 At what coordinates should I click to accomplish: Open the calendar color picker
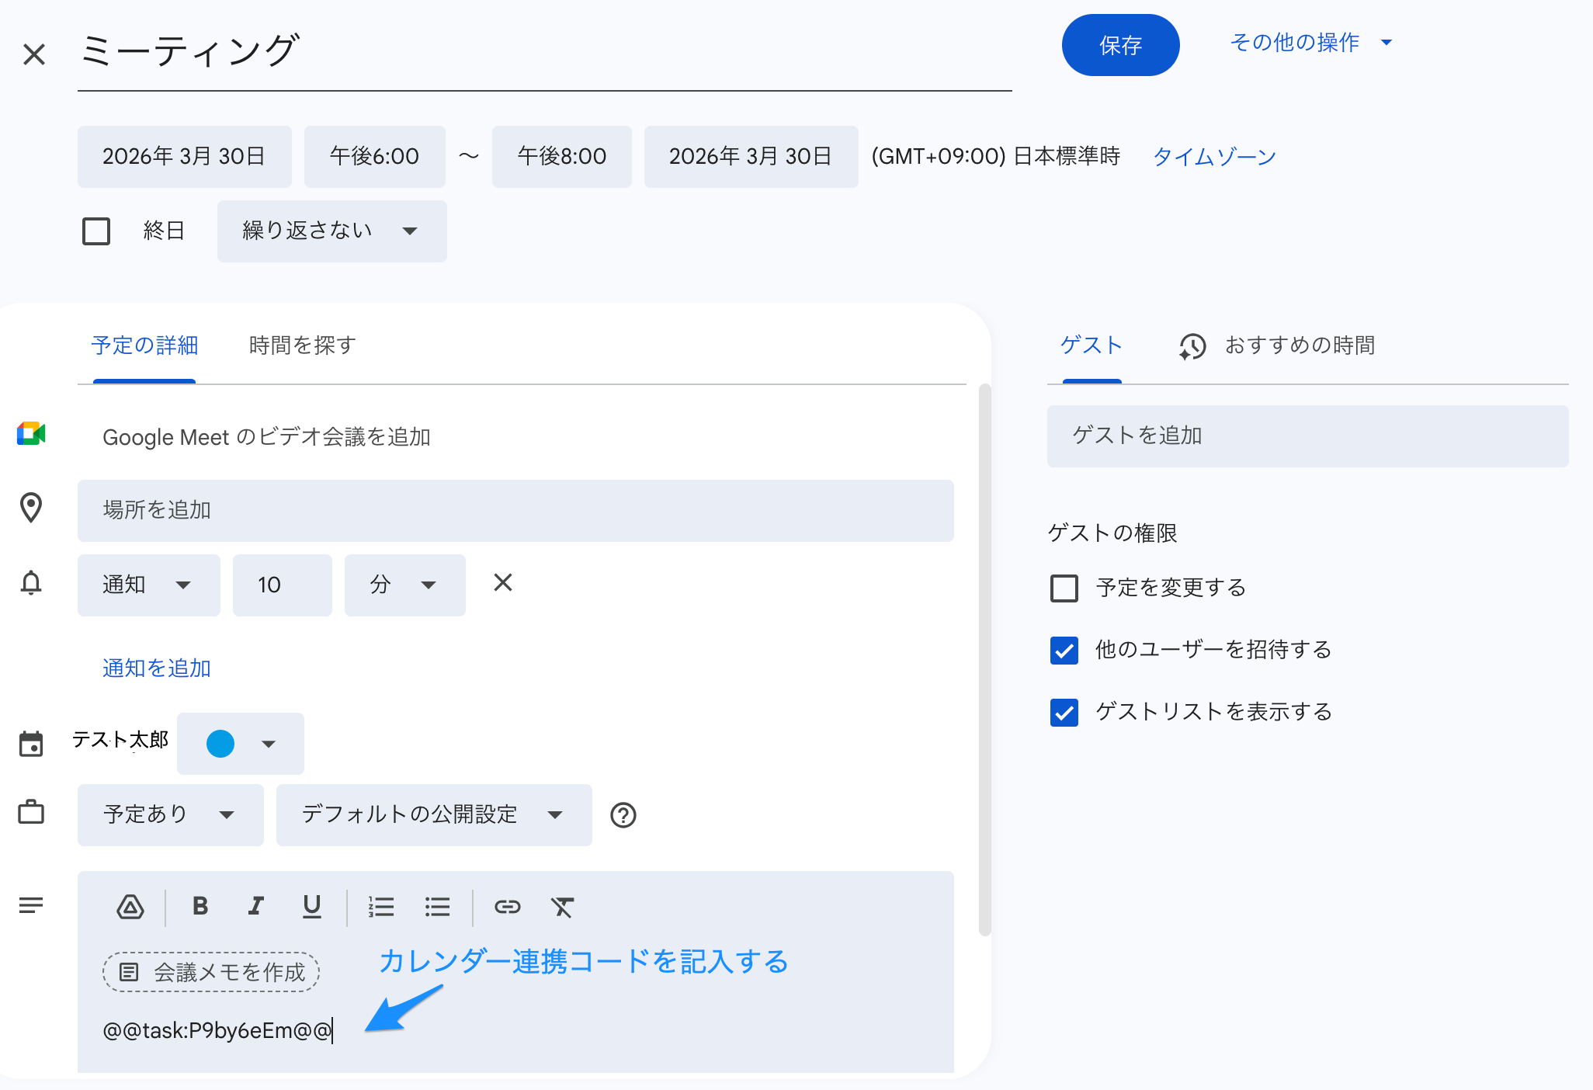(x=240, y=743)
